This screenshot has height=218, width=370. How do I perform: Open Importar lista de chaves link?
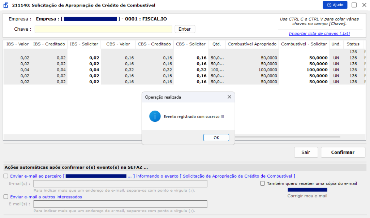pos(319,34)
